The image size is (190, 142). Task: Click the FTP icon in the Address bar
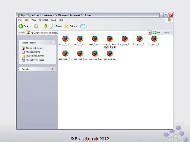[x=28, y=33]
